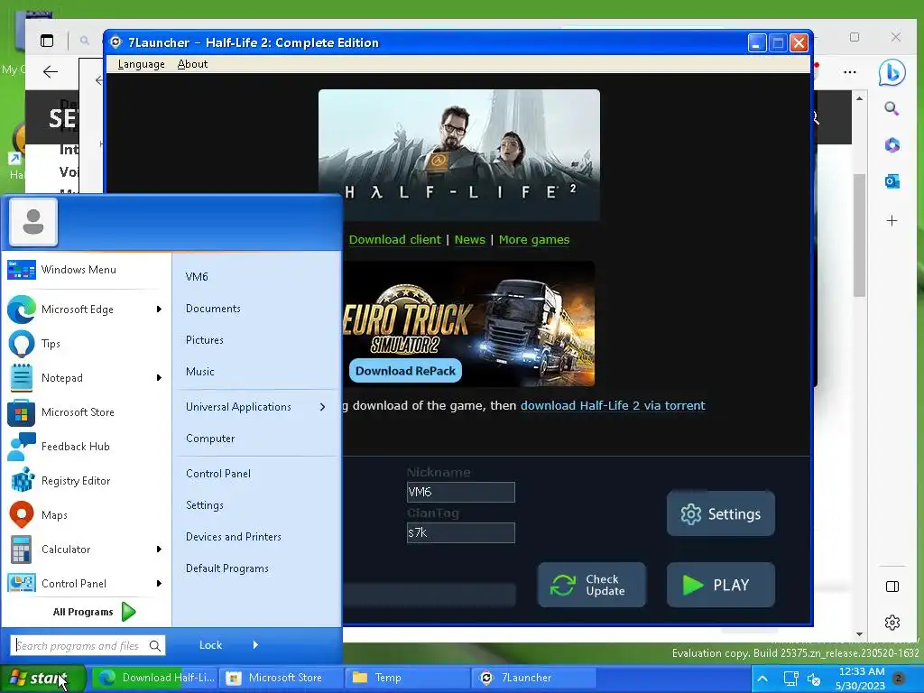This screenshot has height=693, width=924.
Task: Click Download RePack button on Euro Truck banner
Action: [405, 371]
